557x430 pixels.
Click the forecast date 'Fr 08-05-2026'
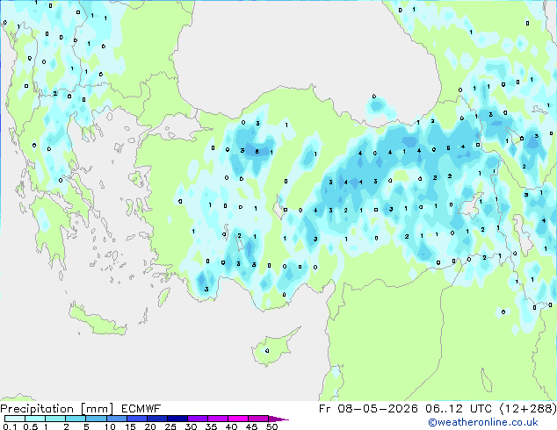click(368, 409)
